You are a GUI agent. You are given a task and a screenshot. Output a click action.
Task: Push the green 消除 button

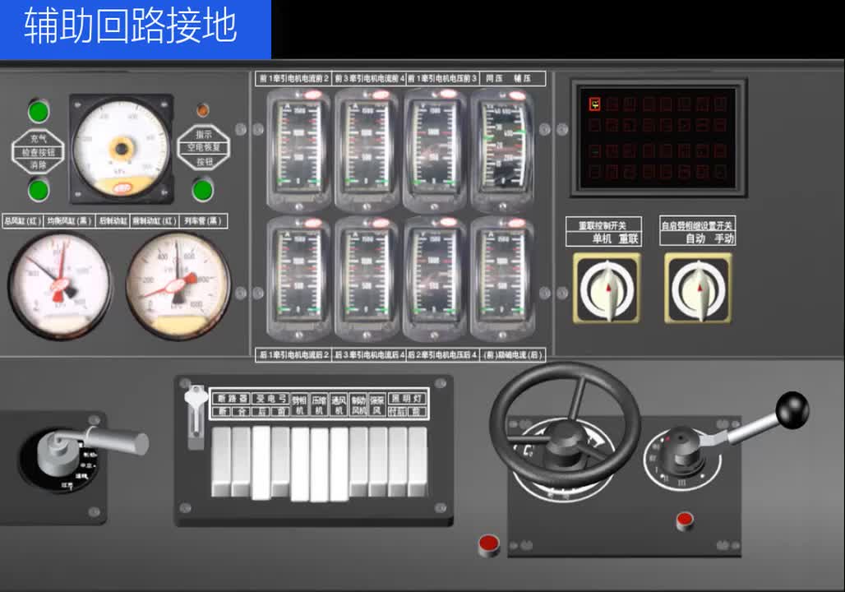[39, 190]
